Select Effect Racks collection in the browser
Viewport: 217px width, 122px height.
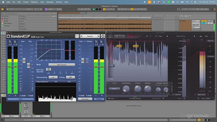tap(8, 23)
